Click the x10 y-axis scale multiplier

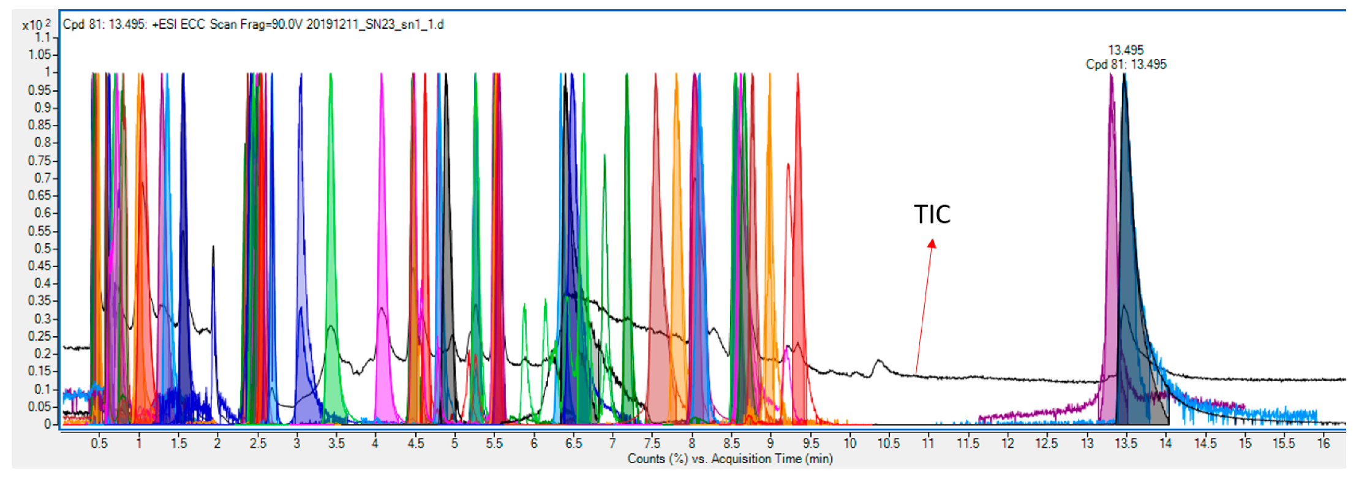[x=36, y=24]
